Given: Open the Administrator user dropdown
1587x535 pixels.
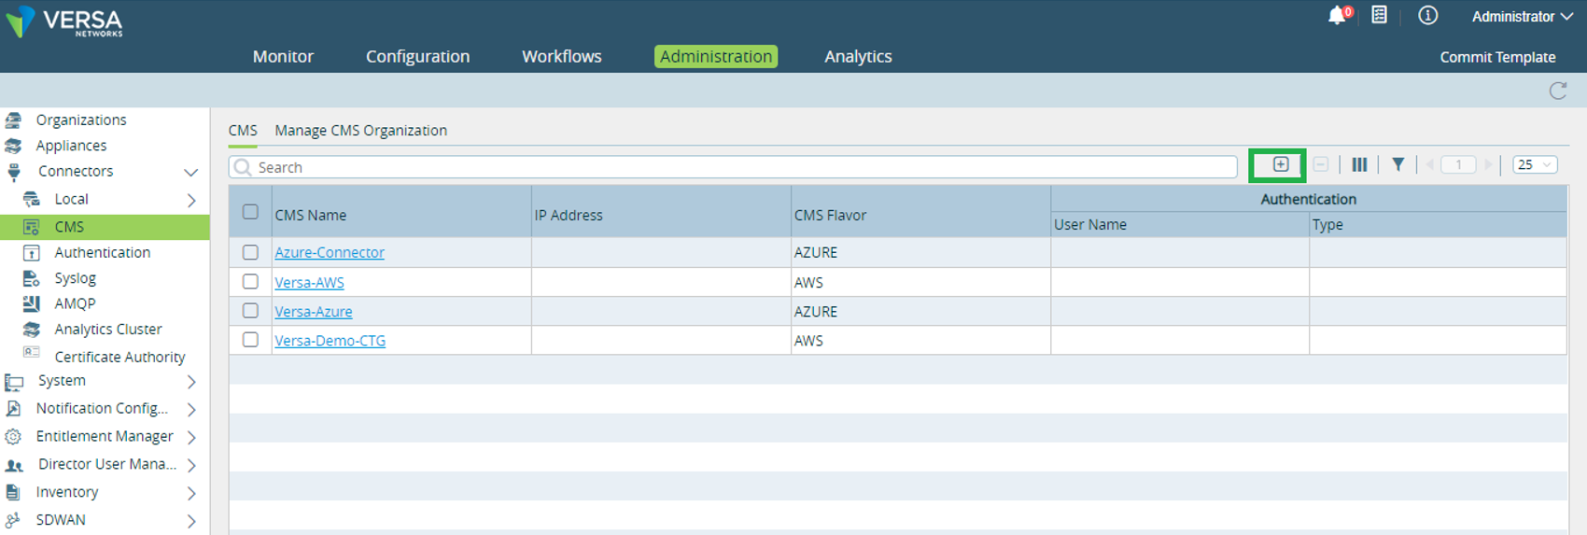Looking at the screenshot, I should pyautogui.click(x=1522, y=17).
